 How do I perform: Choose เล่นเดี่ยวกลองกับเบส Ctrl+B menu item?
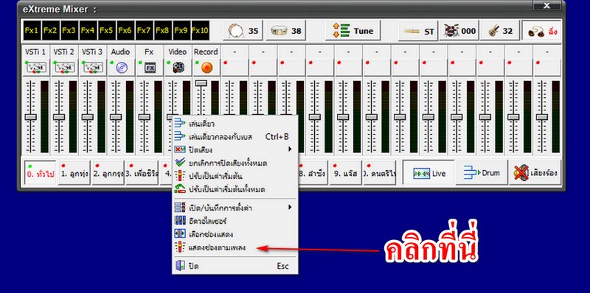pos(235,137)
